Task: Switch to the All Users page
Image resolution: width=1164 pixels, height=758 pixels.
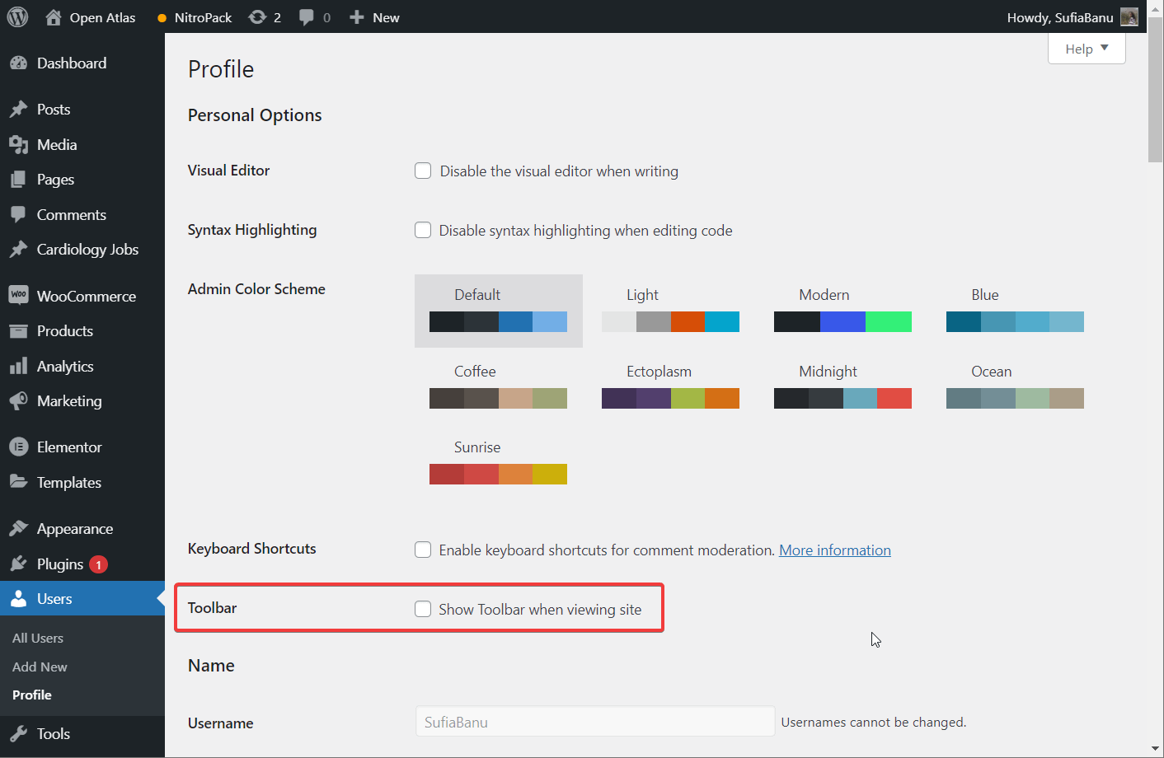Action: pyautogui.click(x=38, y=638)
